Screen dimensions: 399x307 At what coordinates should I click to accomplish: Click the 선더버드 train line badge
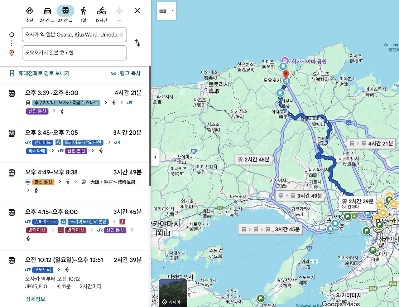[x=43, y=143]
